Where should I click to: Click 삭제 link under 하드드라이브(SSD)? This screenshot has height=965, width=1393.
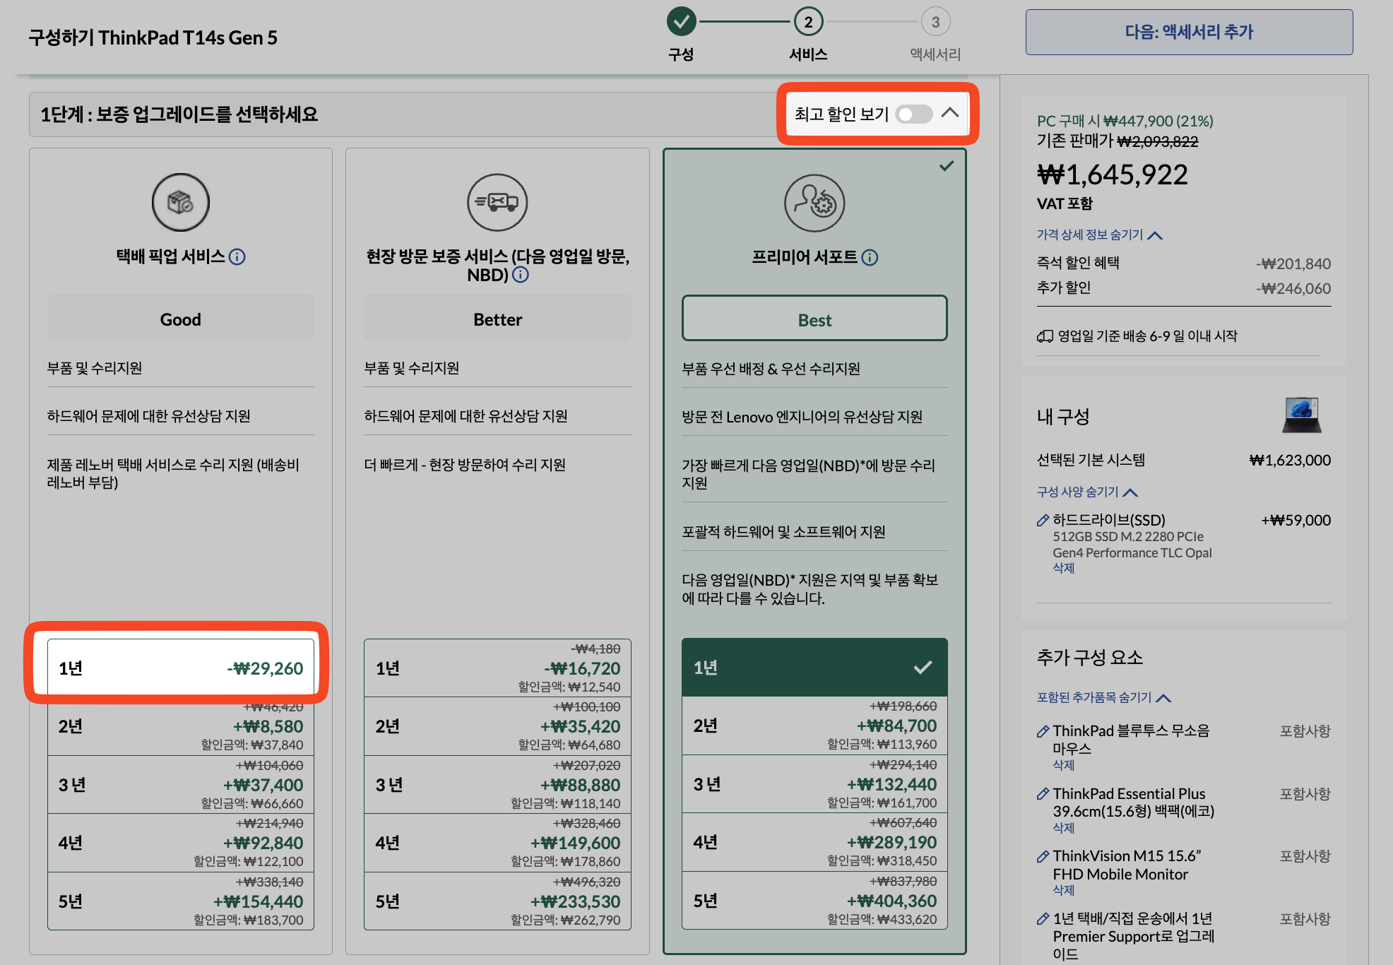point(1063,568)
